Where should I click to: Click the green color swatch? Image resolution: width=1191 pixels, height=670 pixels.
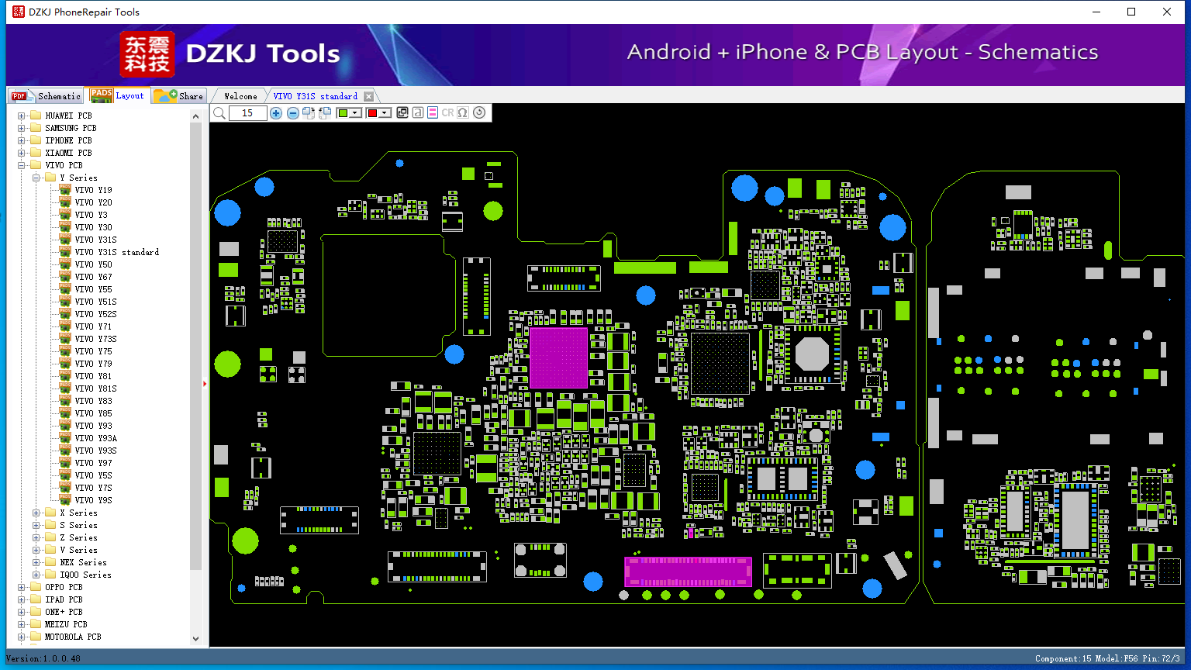[x=343, y=113]
